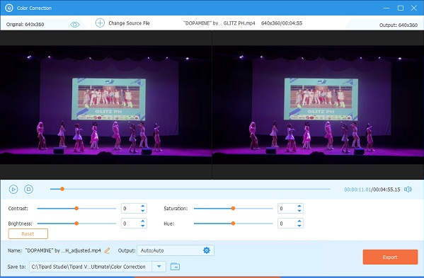Decrease Saturation value with down arrow
The width and height of the screenshot is (424, 278).
tap(299, 211)
